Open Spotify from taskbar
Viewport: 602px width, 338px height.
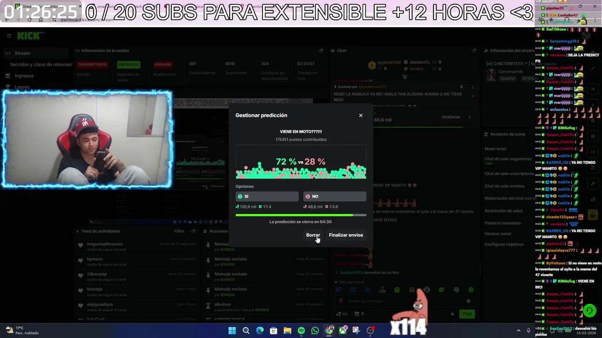tap(301, 330)
